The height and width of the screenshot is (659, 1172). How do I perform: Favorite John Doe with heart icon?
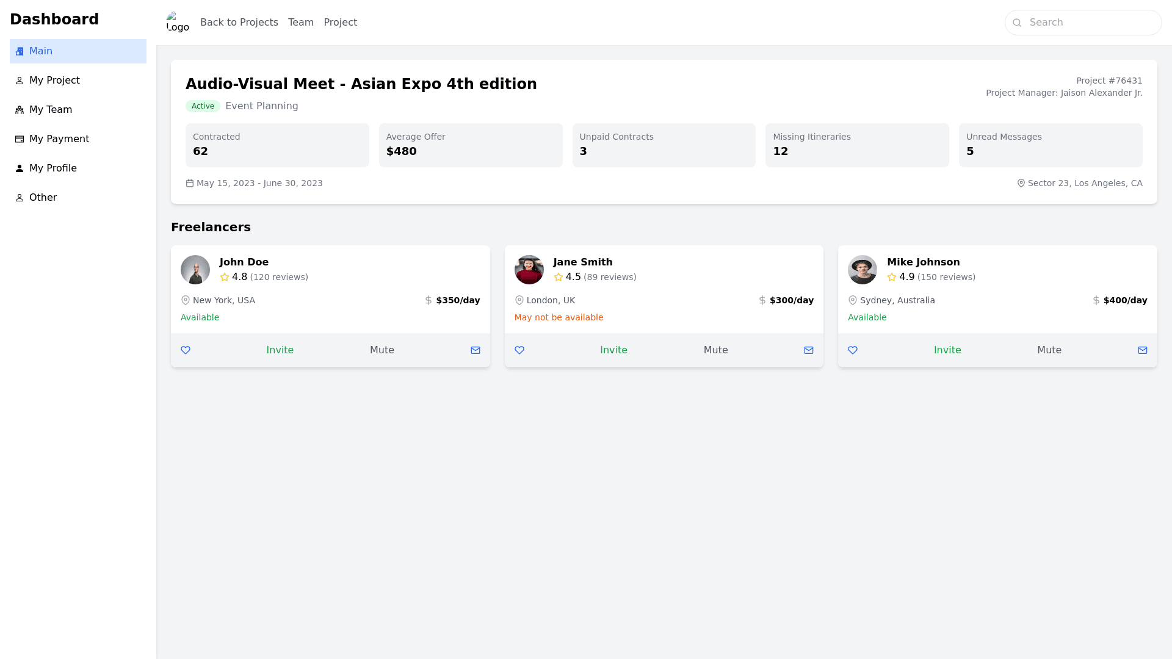click(x=186, y=350)
